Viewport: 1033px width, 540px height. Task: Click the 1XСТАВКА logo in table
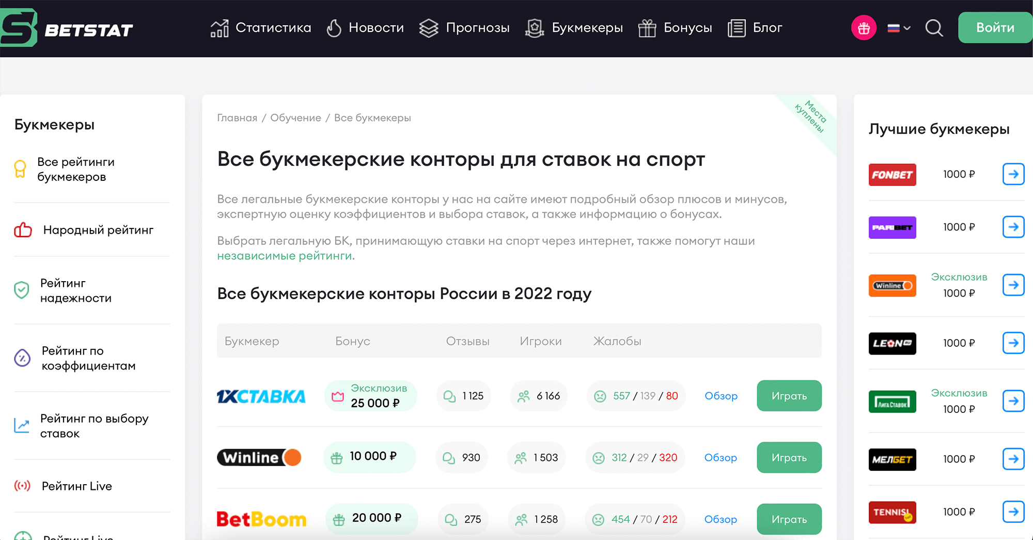[x=261, y=396]
